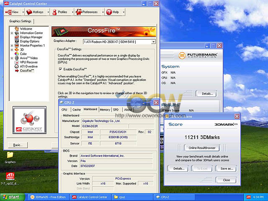Select the Color wheel icon

[17, 54]
